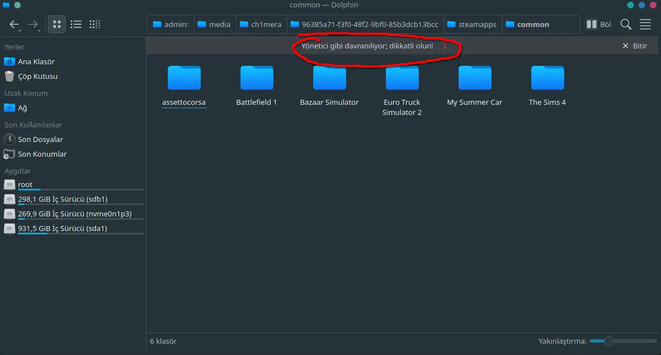Click the Son Kullanılanlar section header
The height and width of the screenshot is (355, 661).
pos(33,125)
